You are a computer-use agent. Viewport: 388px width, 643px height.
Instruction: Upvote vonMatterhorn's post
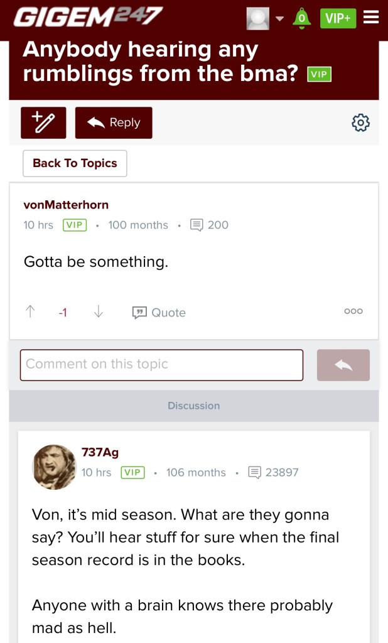(31, 312)
